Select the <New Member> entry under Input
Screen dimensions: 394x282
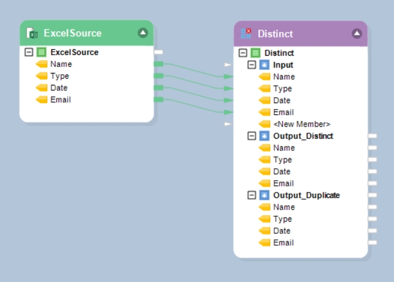[302, 124]
